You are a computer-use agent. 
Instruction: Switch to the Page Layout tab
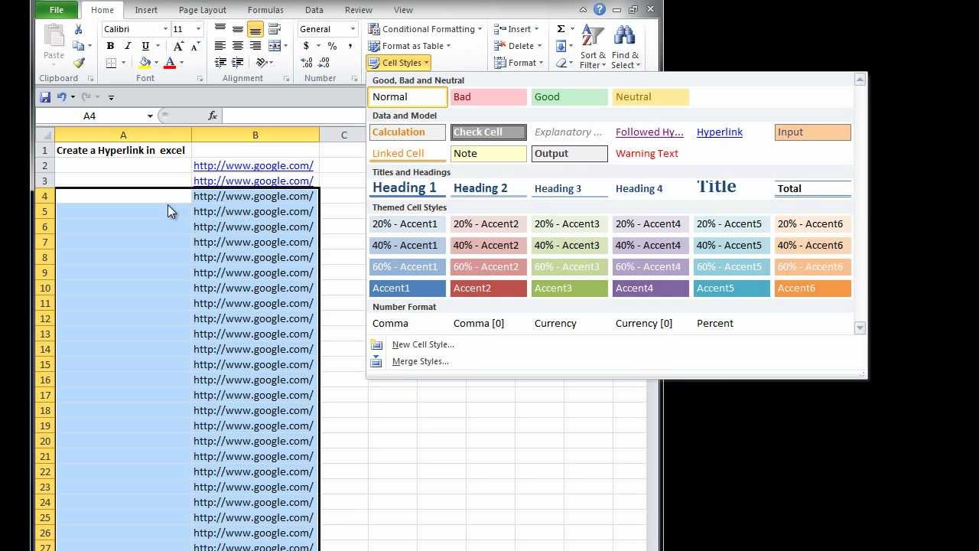click(202, 10)
